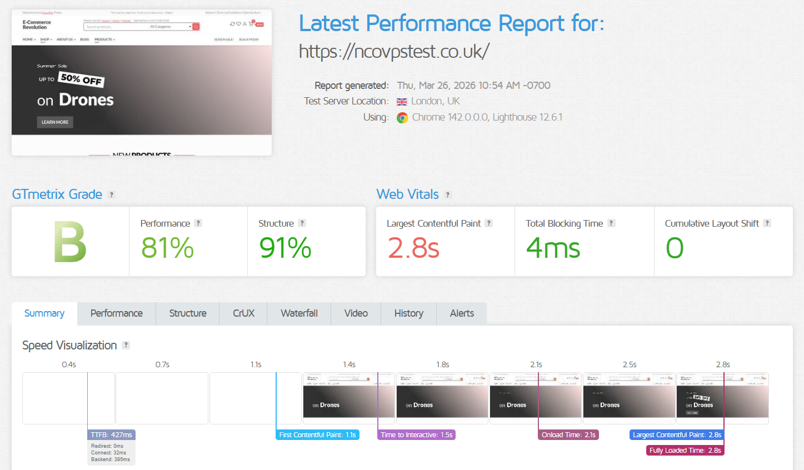Image resolution: width=804 pixels, height=470 pixels.
Task: Open the Performance tab
Action: click(117, 313)
